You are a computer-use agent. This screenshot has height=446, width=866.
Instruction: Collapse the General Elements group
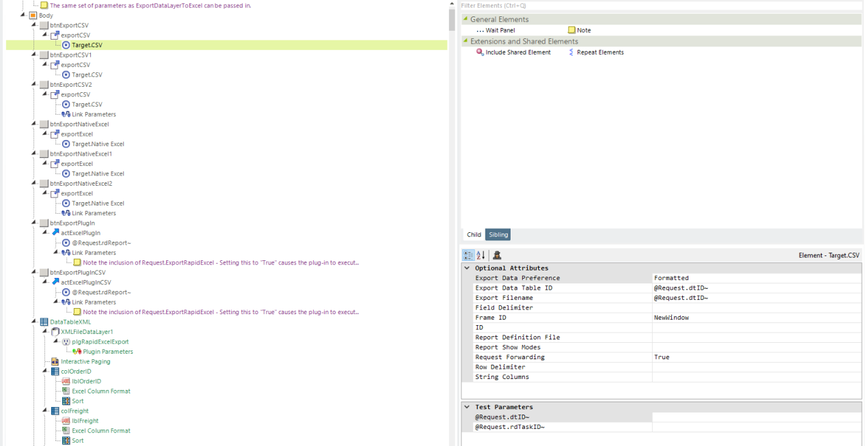[x=465, y=19]
